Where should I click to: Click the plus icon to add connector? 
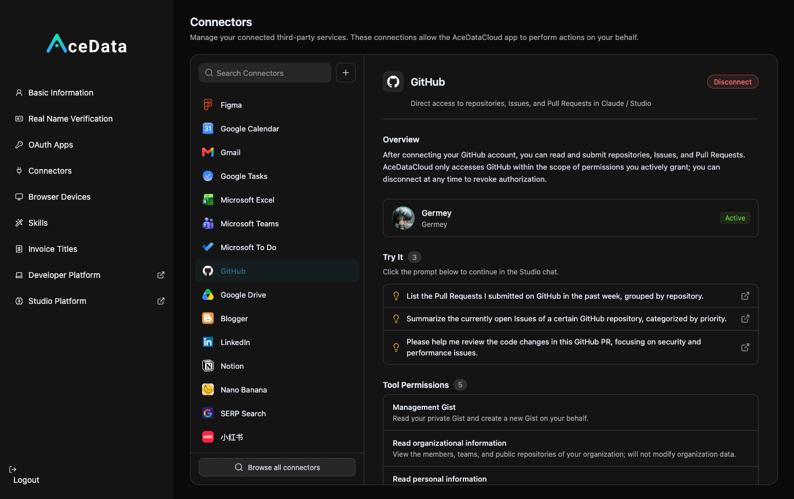tap(346, 73)
